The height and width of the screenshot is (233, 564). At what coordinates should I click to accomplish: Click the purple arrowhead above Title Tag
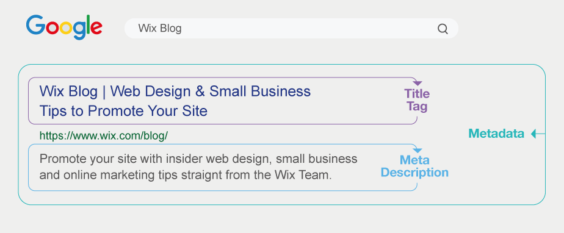pyautogui.click(x=418, y=83)
